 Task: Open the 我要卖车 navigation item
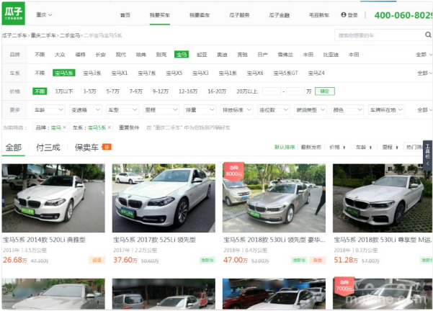point(200,15)
